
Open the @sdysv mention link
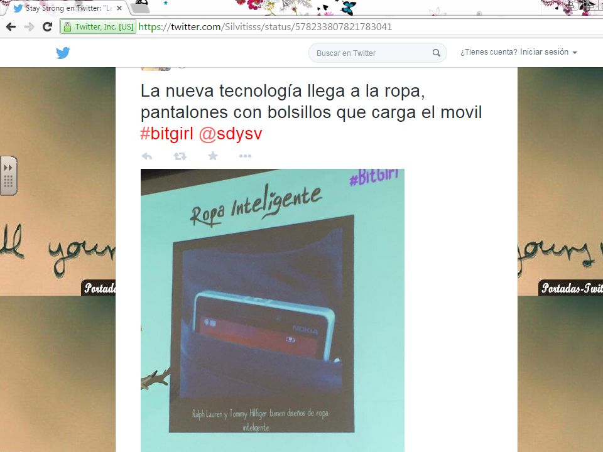coord(231,134)
